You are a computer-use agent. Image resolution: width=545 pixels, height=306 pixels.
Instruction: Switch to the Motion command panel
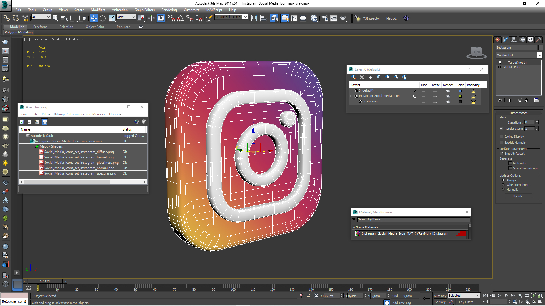(x=522, y=40)
